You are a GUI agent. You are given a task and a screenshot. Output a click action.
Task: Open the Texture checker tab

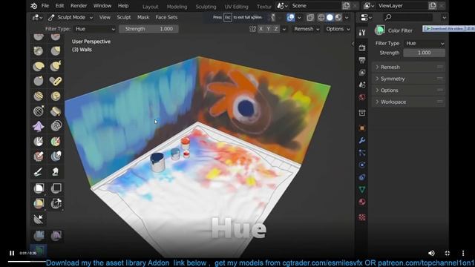click(362, 217)
